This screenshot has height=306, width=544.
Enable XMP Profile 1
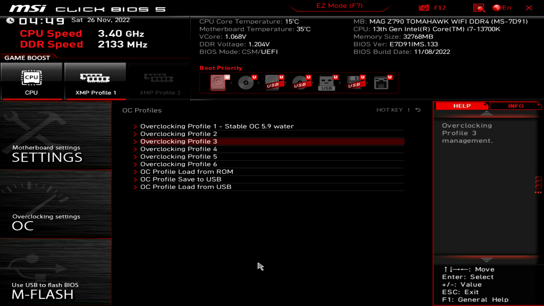[95, 81]
